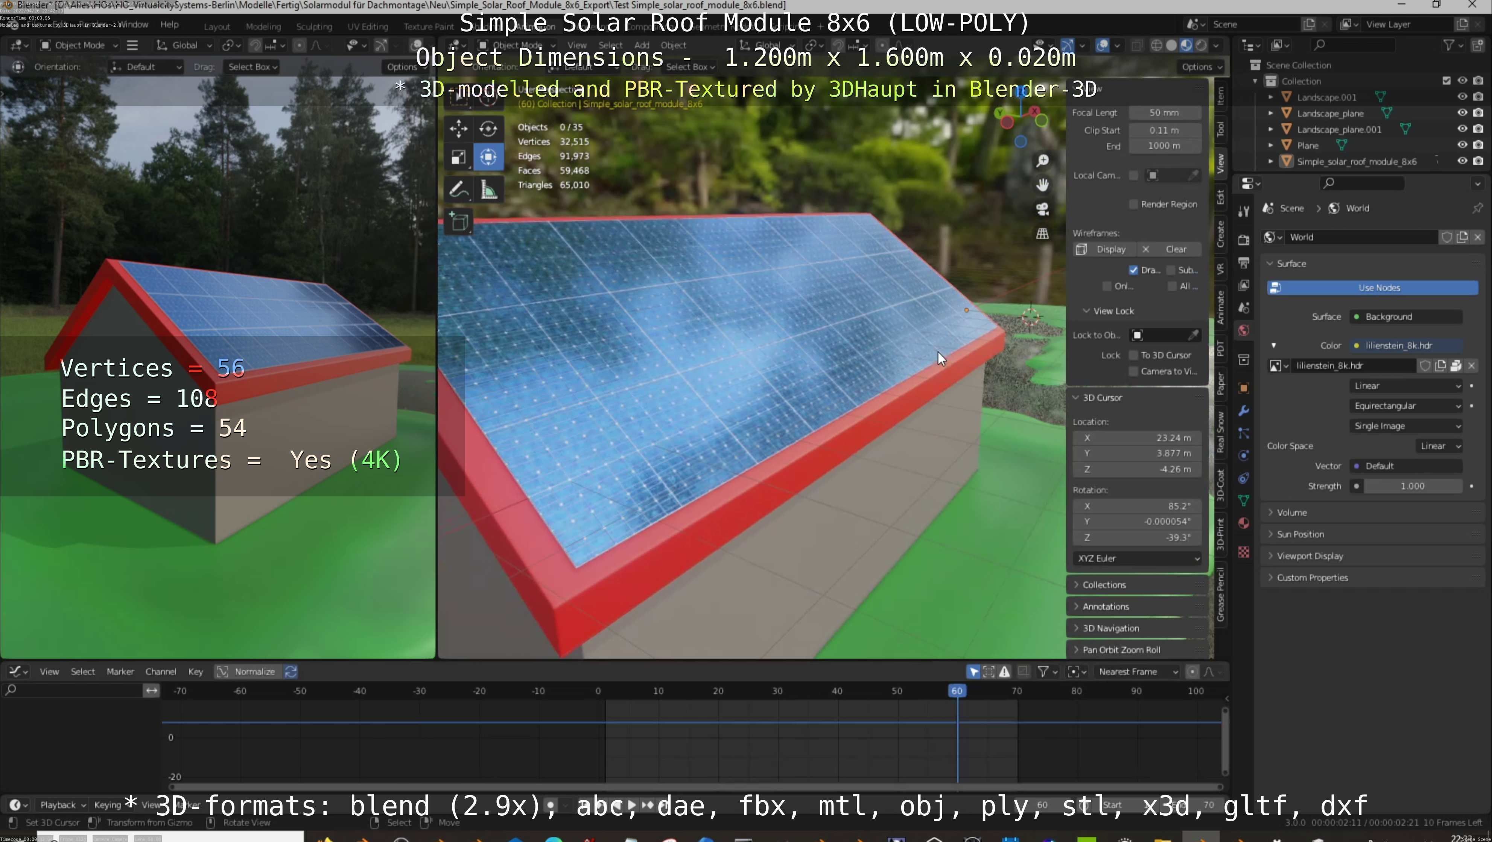The width and height of the screenshot is (1492, 842).
Task: Open the Help menu
Action: [169, 24]
